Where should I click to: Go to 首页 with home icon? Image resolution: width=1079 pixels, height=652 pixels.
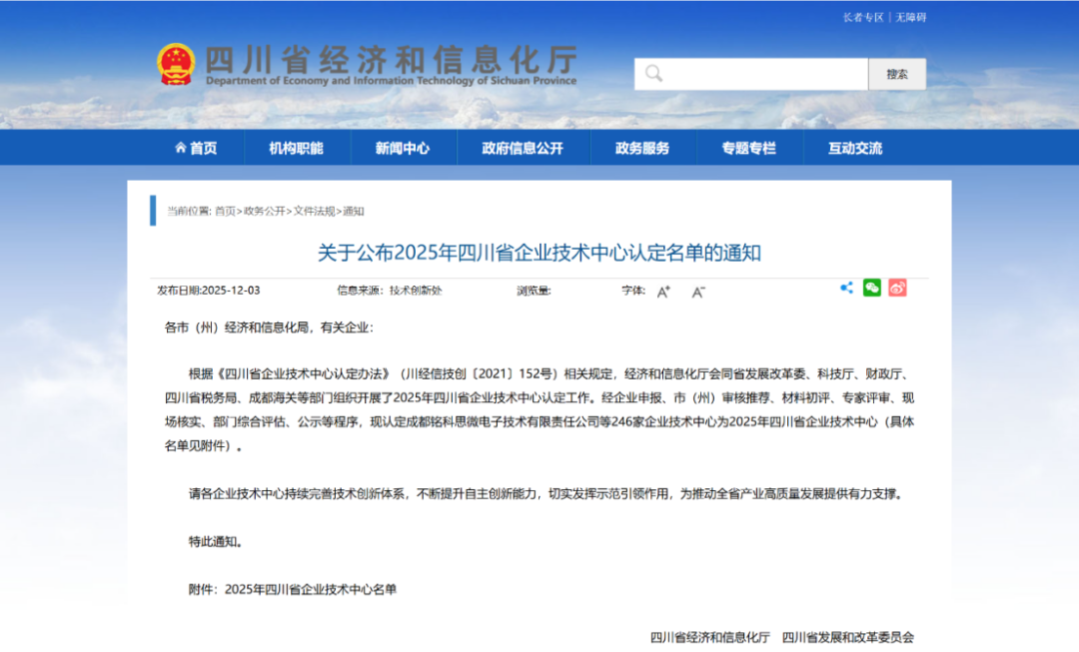[x=196, y=148]
